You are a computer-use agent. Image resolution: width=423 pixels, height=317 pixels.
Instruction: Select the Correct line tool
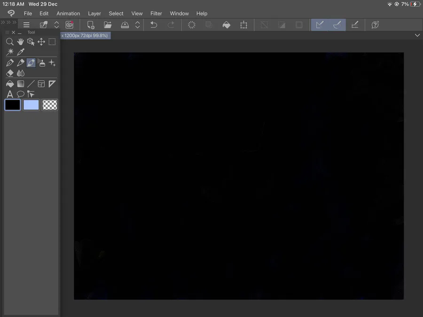pos(31,94)
